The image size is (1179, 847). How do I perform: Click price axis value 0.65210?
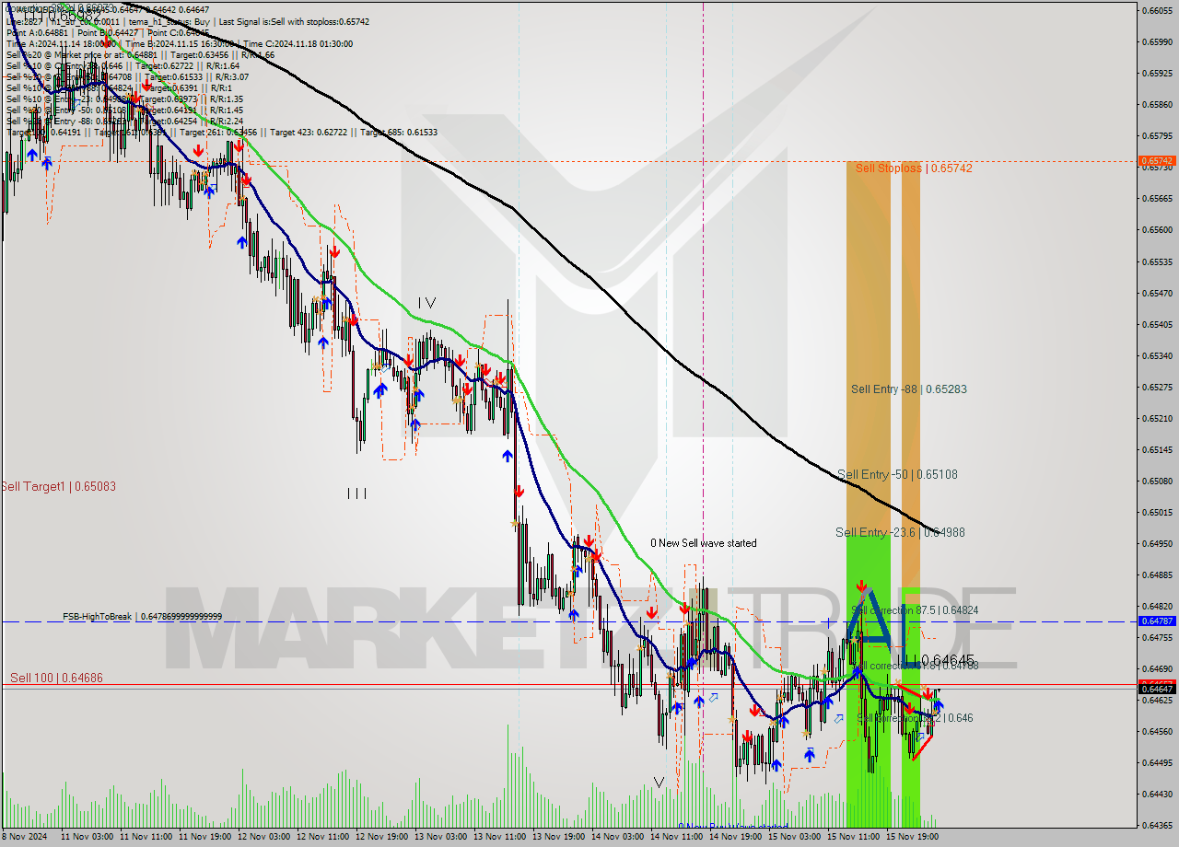[x=1158, y=418]
